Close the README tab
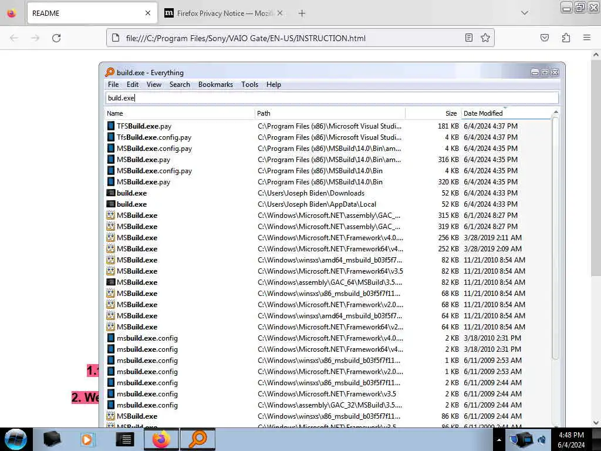This screenshot has height=451, width=601. click(148, 13)
